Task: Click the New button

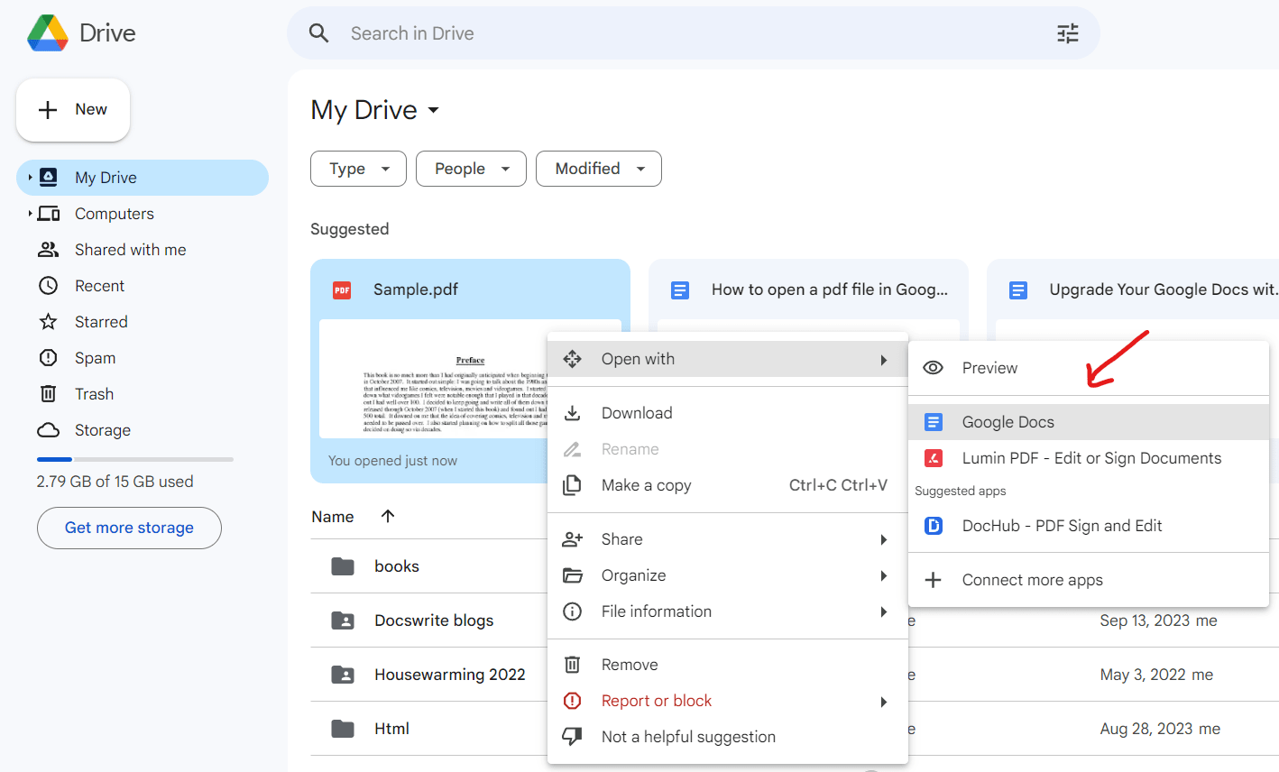Action: coord(72,109)
